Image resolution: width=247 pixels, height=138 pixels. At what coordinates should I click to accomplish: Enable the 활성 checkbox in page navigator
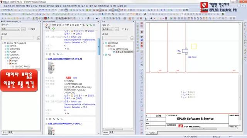pos(29,29)
